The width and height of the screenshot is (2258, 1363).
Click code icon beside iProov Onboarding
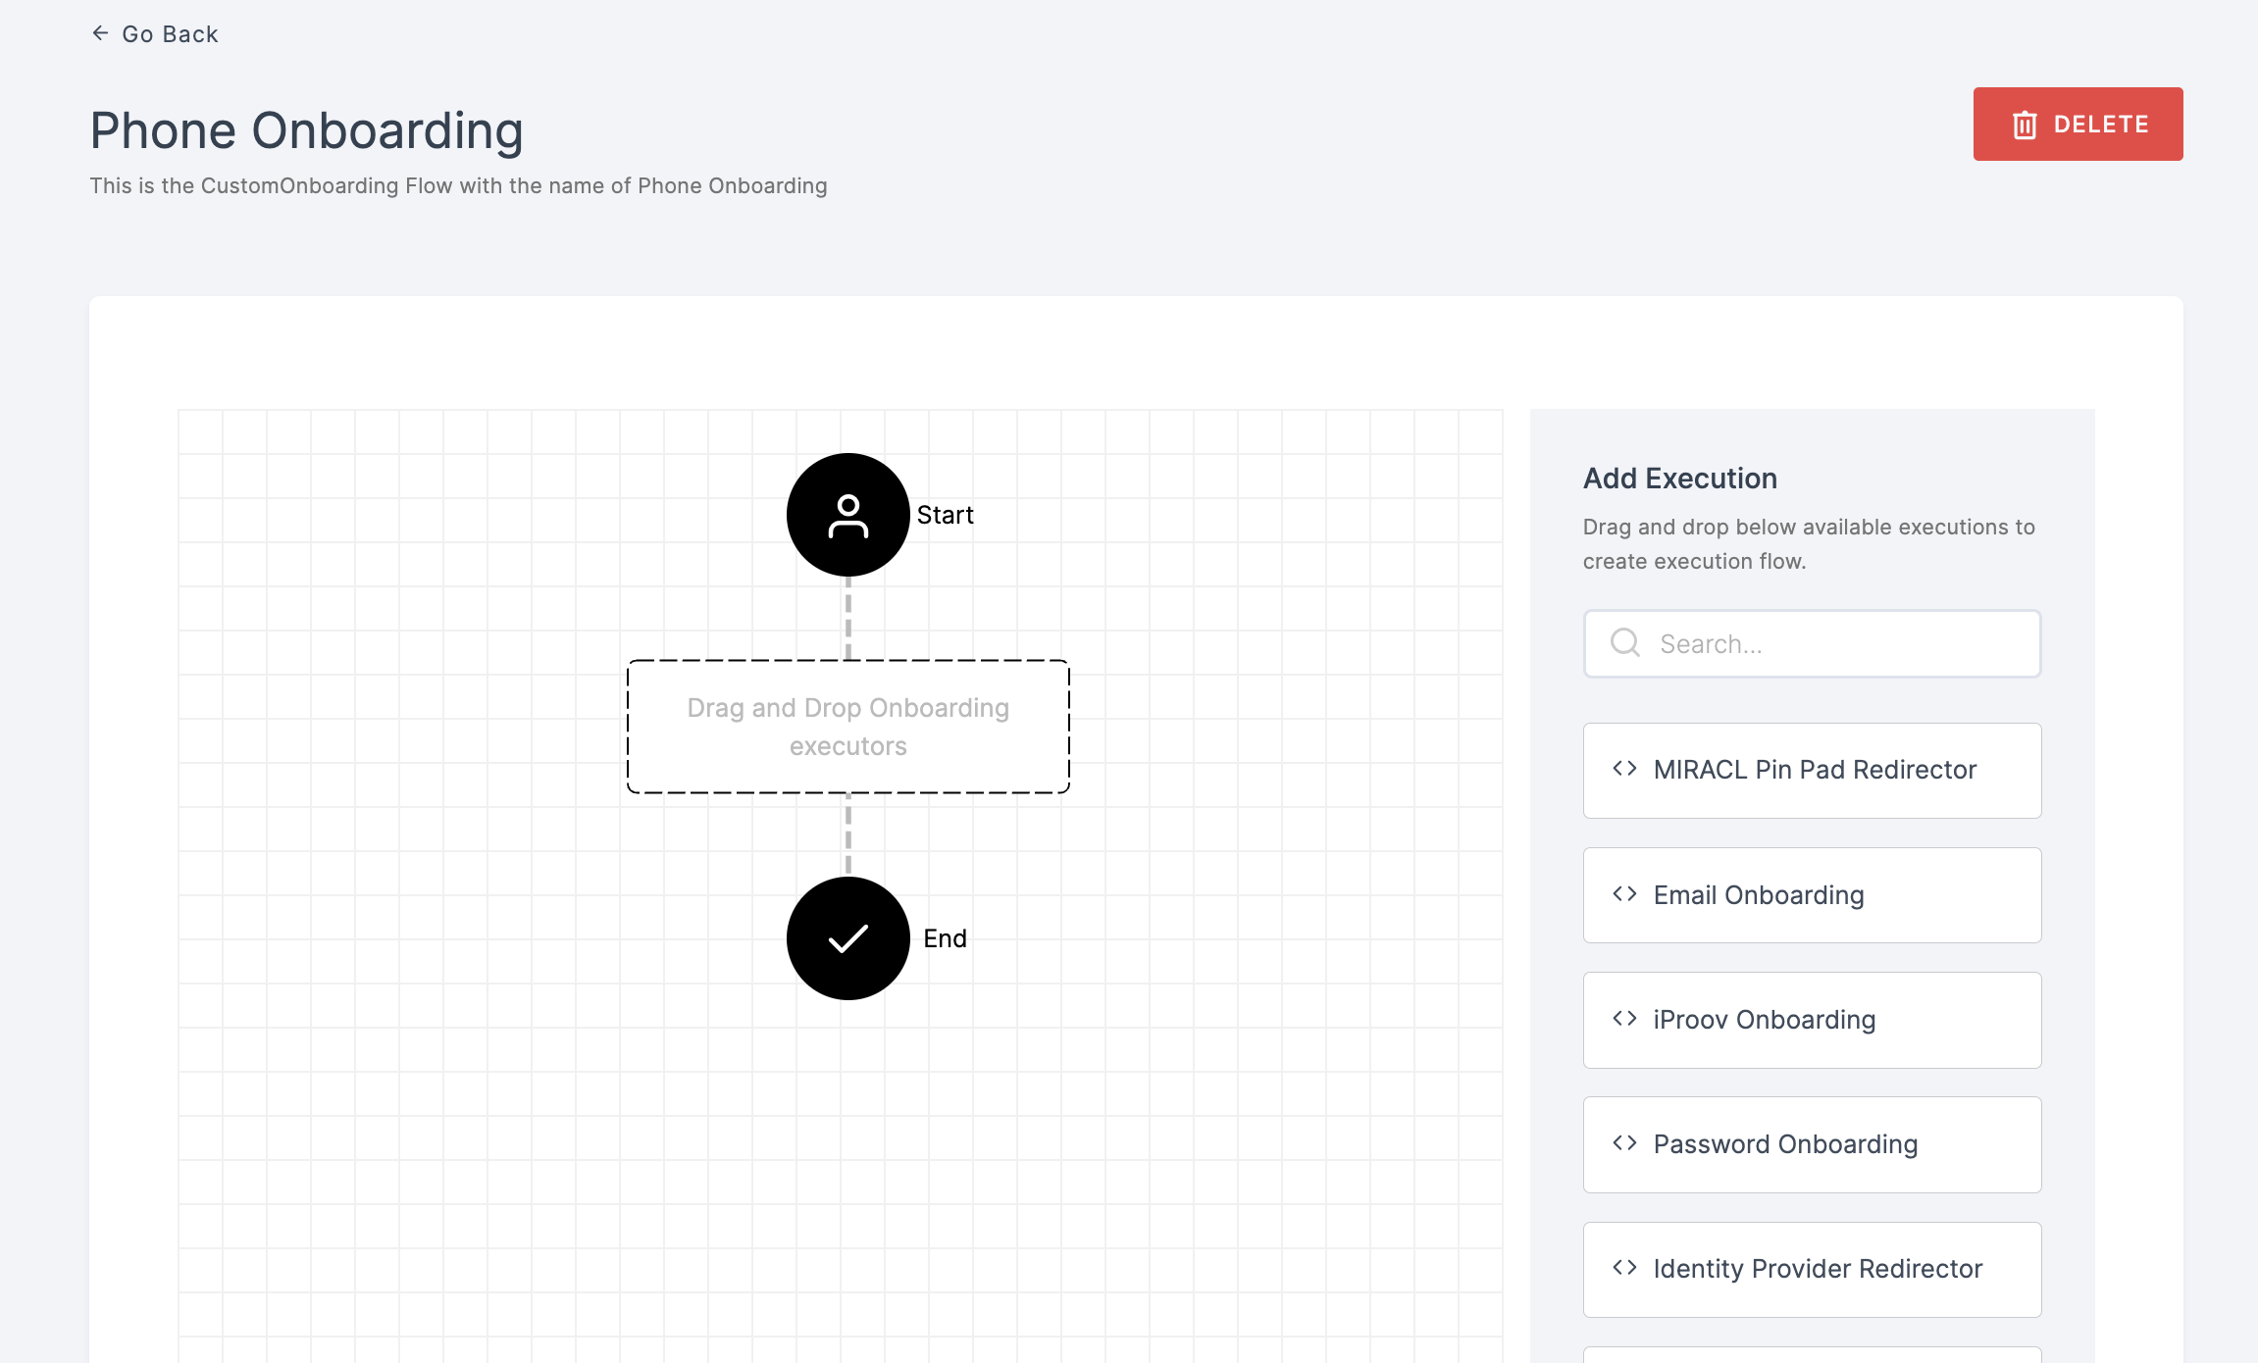[x=1625, y=1019]
